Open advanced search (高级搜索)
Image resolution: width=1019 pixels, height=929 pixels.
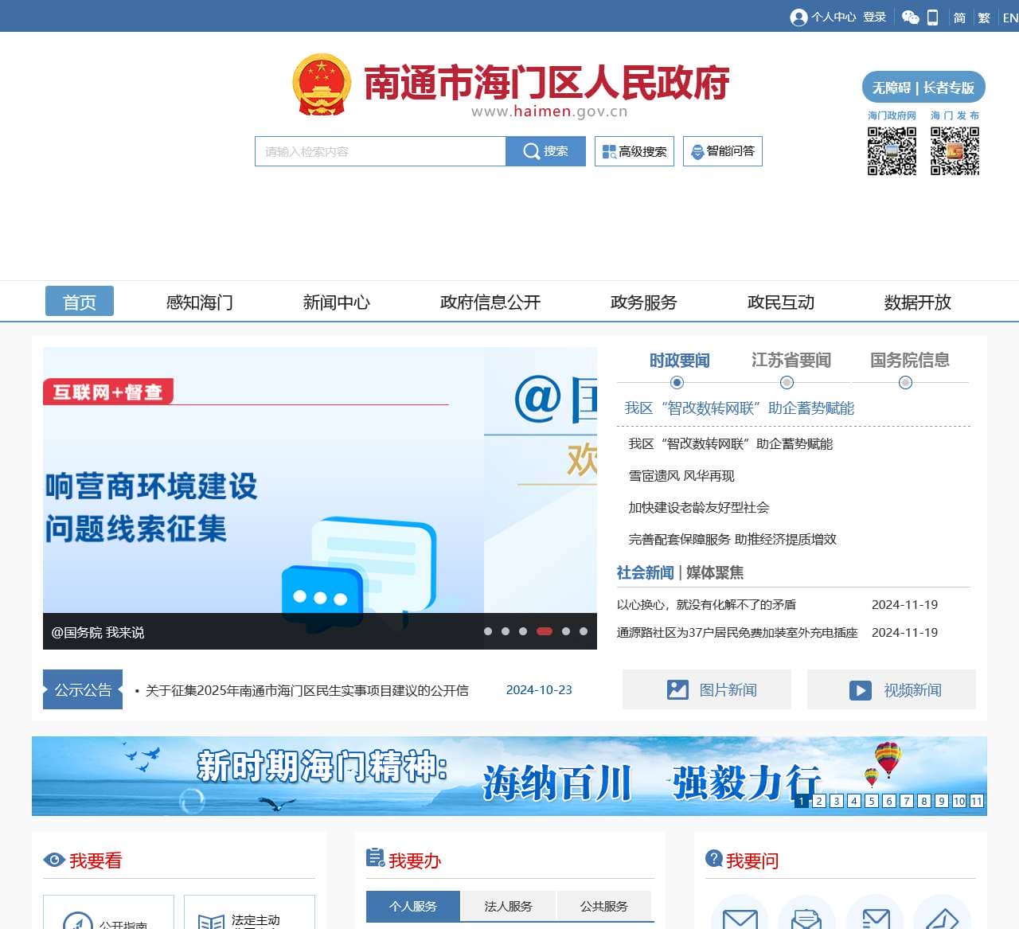pyautogui.click(x=634, y=151)
